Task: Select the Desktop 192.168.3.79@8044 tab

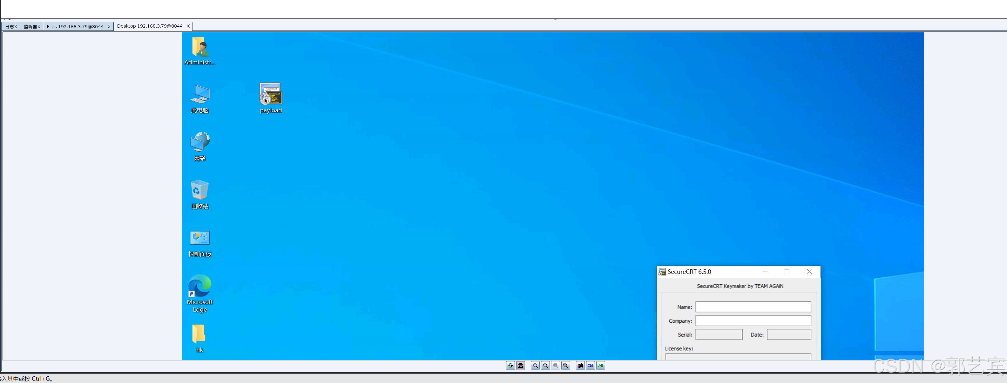Action: click(150, 26)
